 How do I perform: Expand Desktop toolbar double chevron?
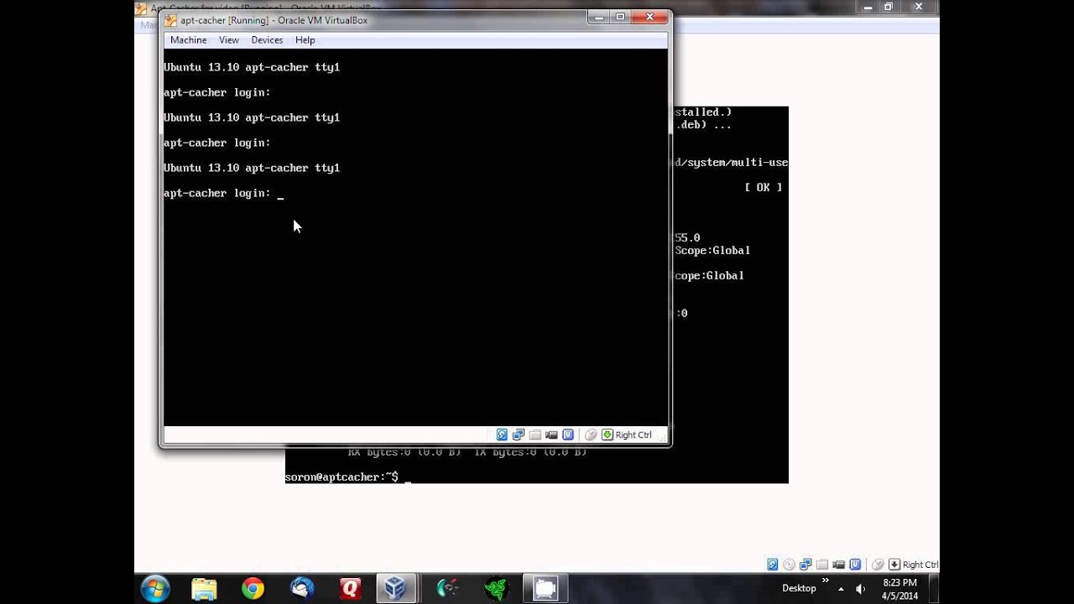825,581
